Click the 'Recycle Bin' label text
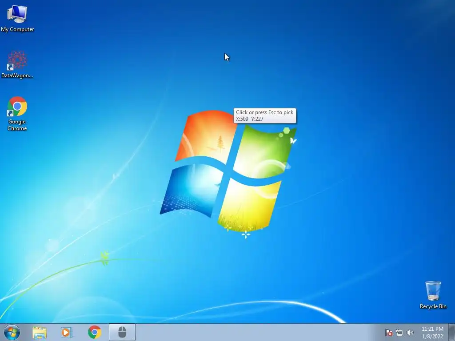 [433, 306]
